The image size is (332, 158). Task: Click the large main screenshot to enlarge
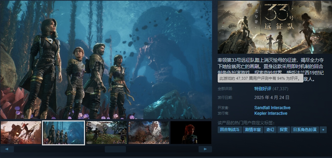tap(106, 60)
